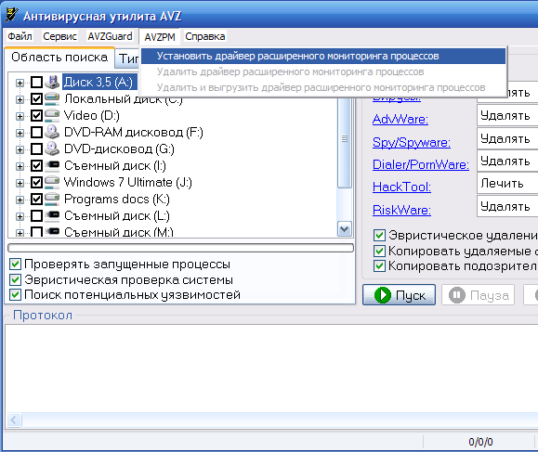Open the AdWare link
This screenshot has height=452, width=538.
pos(400,119)
